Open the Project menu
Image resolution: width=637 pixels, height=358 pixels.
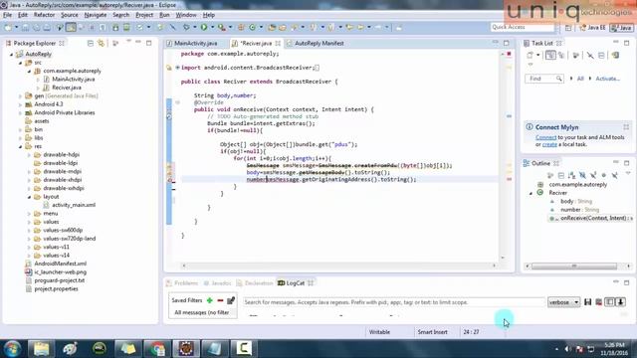pyautogui.click(x=144, y=15)
